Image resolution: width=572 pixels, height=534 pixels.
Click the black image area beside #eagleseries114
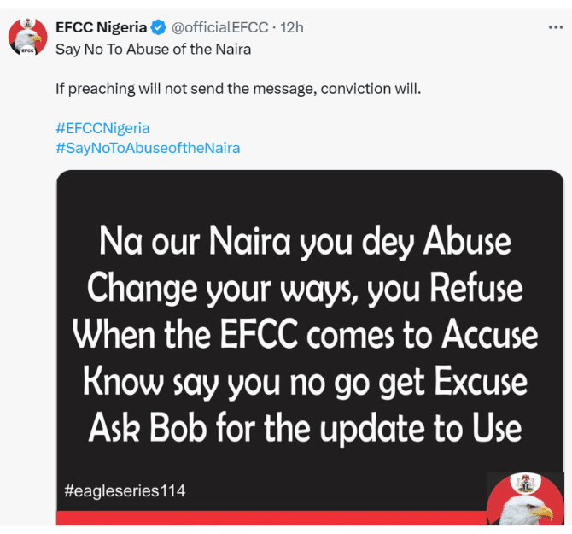[x=341, y=491]
